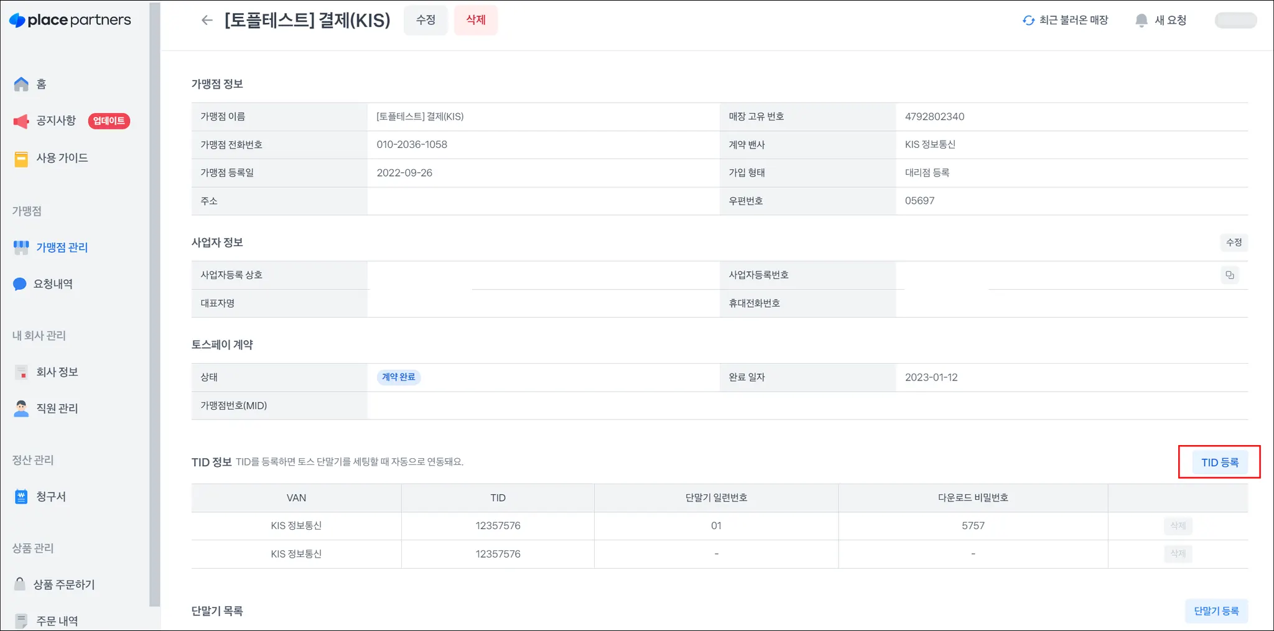Click the 청구서 invoice icon

click(x=21, y=497)
